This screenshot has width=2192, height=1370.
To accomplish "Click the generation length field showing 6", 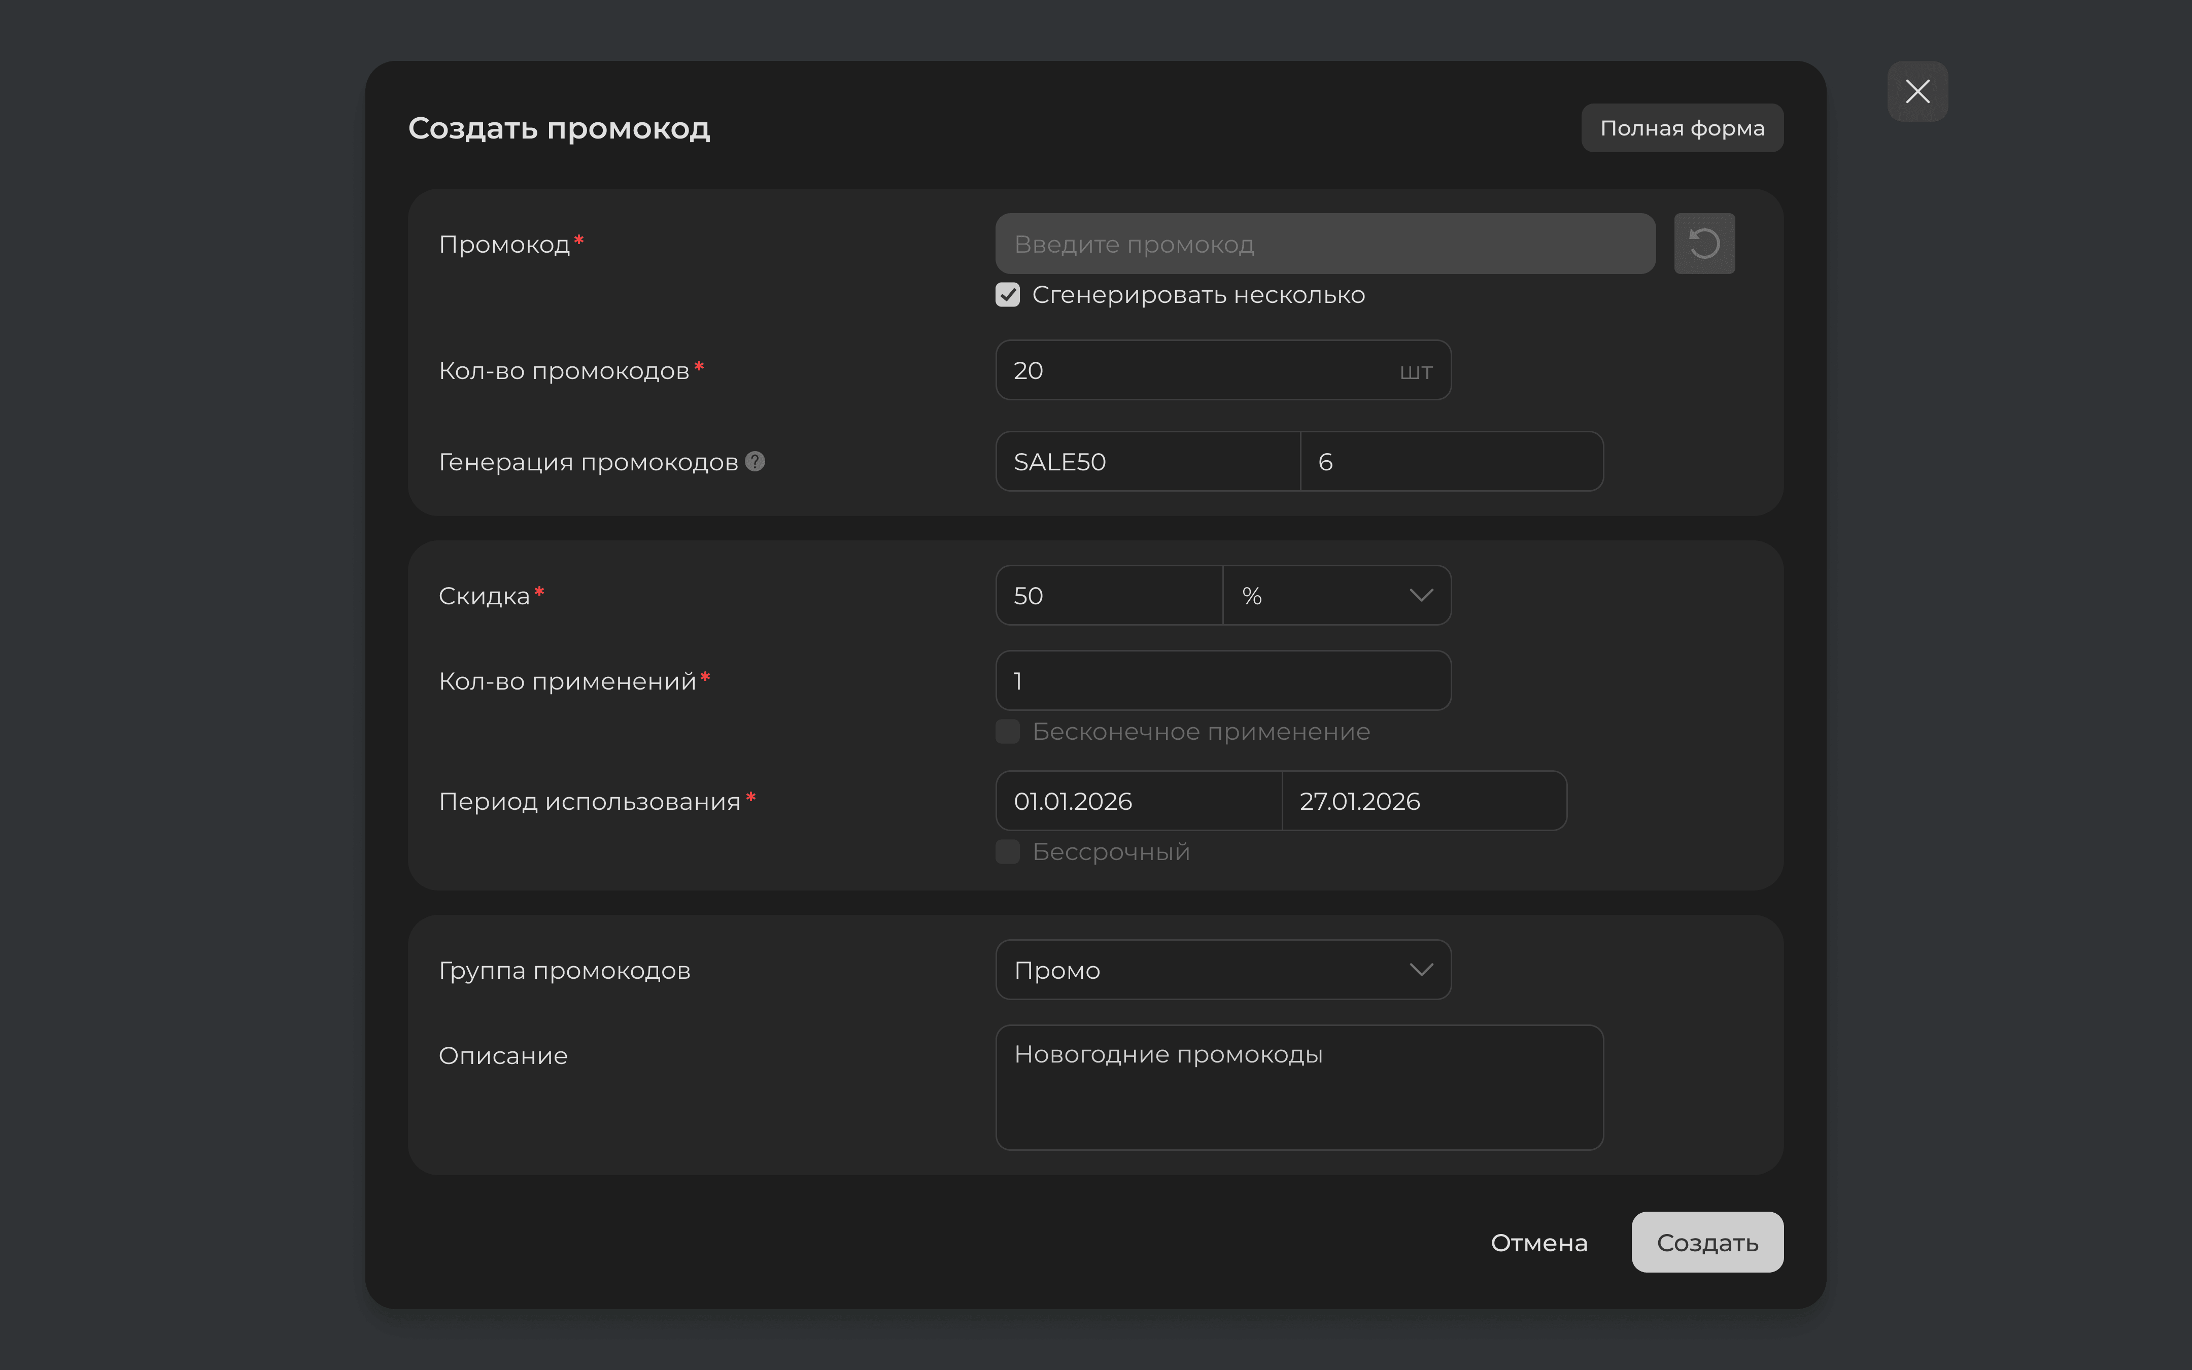I will pyautogui.click(x=1451, y=462).
